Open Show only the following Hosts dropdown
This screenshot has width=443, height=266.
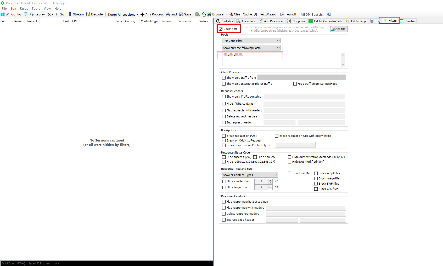point(251,48)
